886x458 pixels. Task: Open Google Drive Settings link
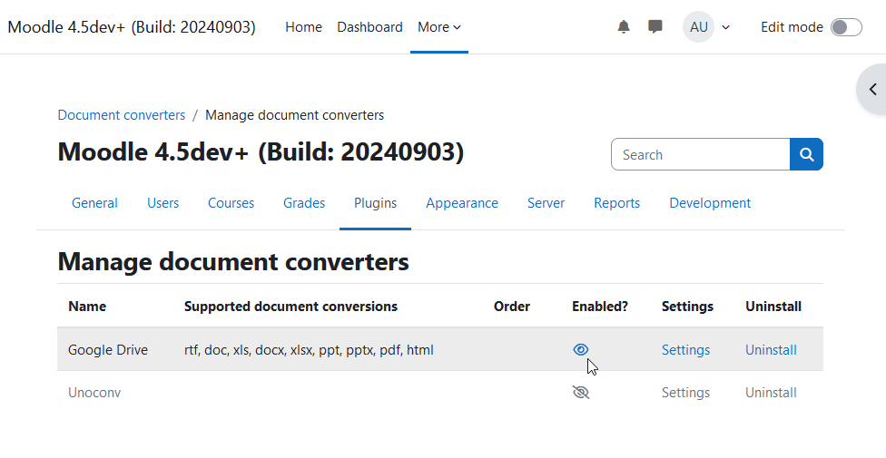point(685,350)
